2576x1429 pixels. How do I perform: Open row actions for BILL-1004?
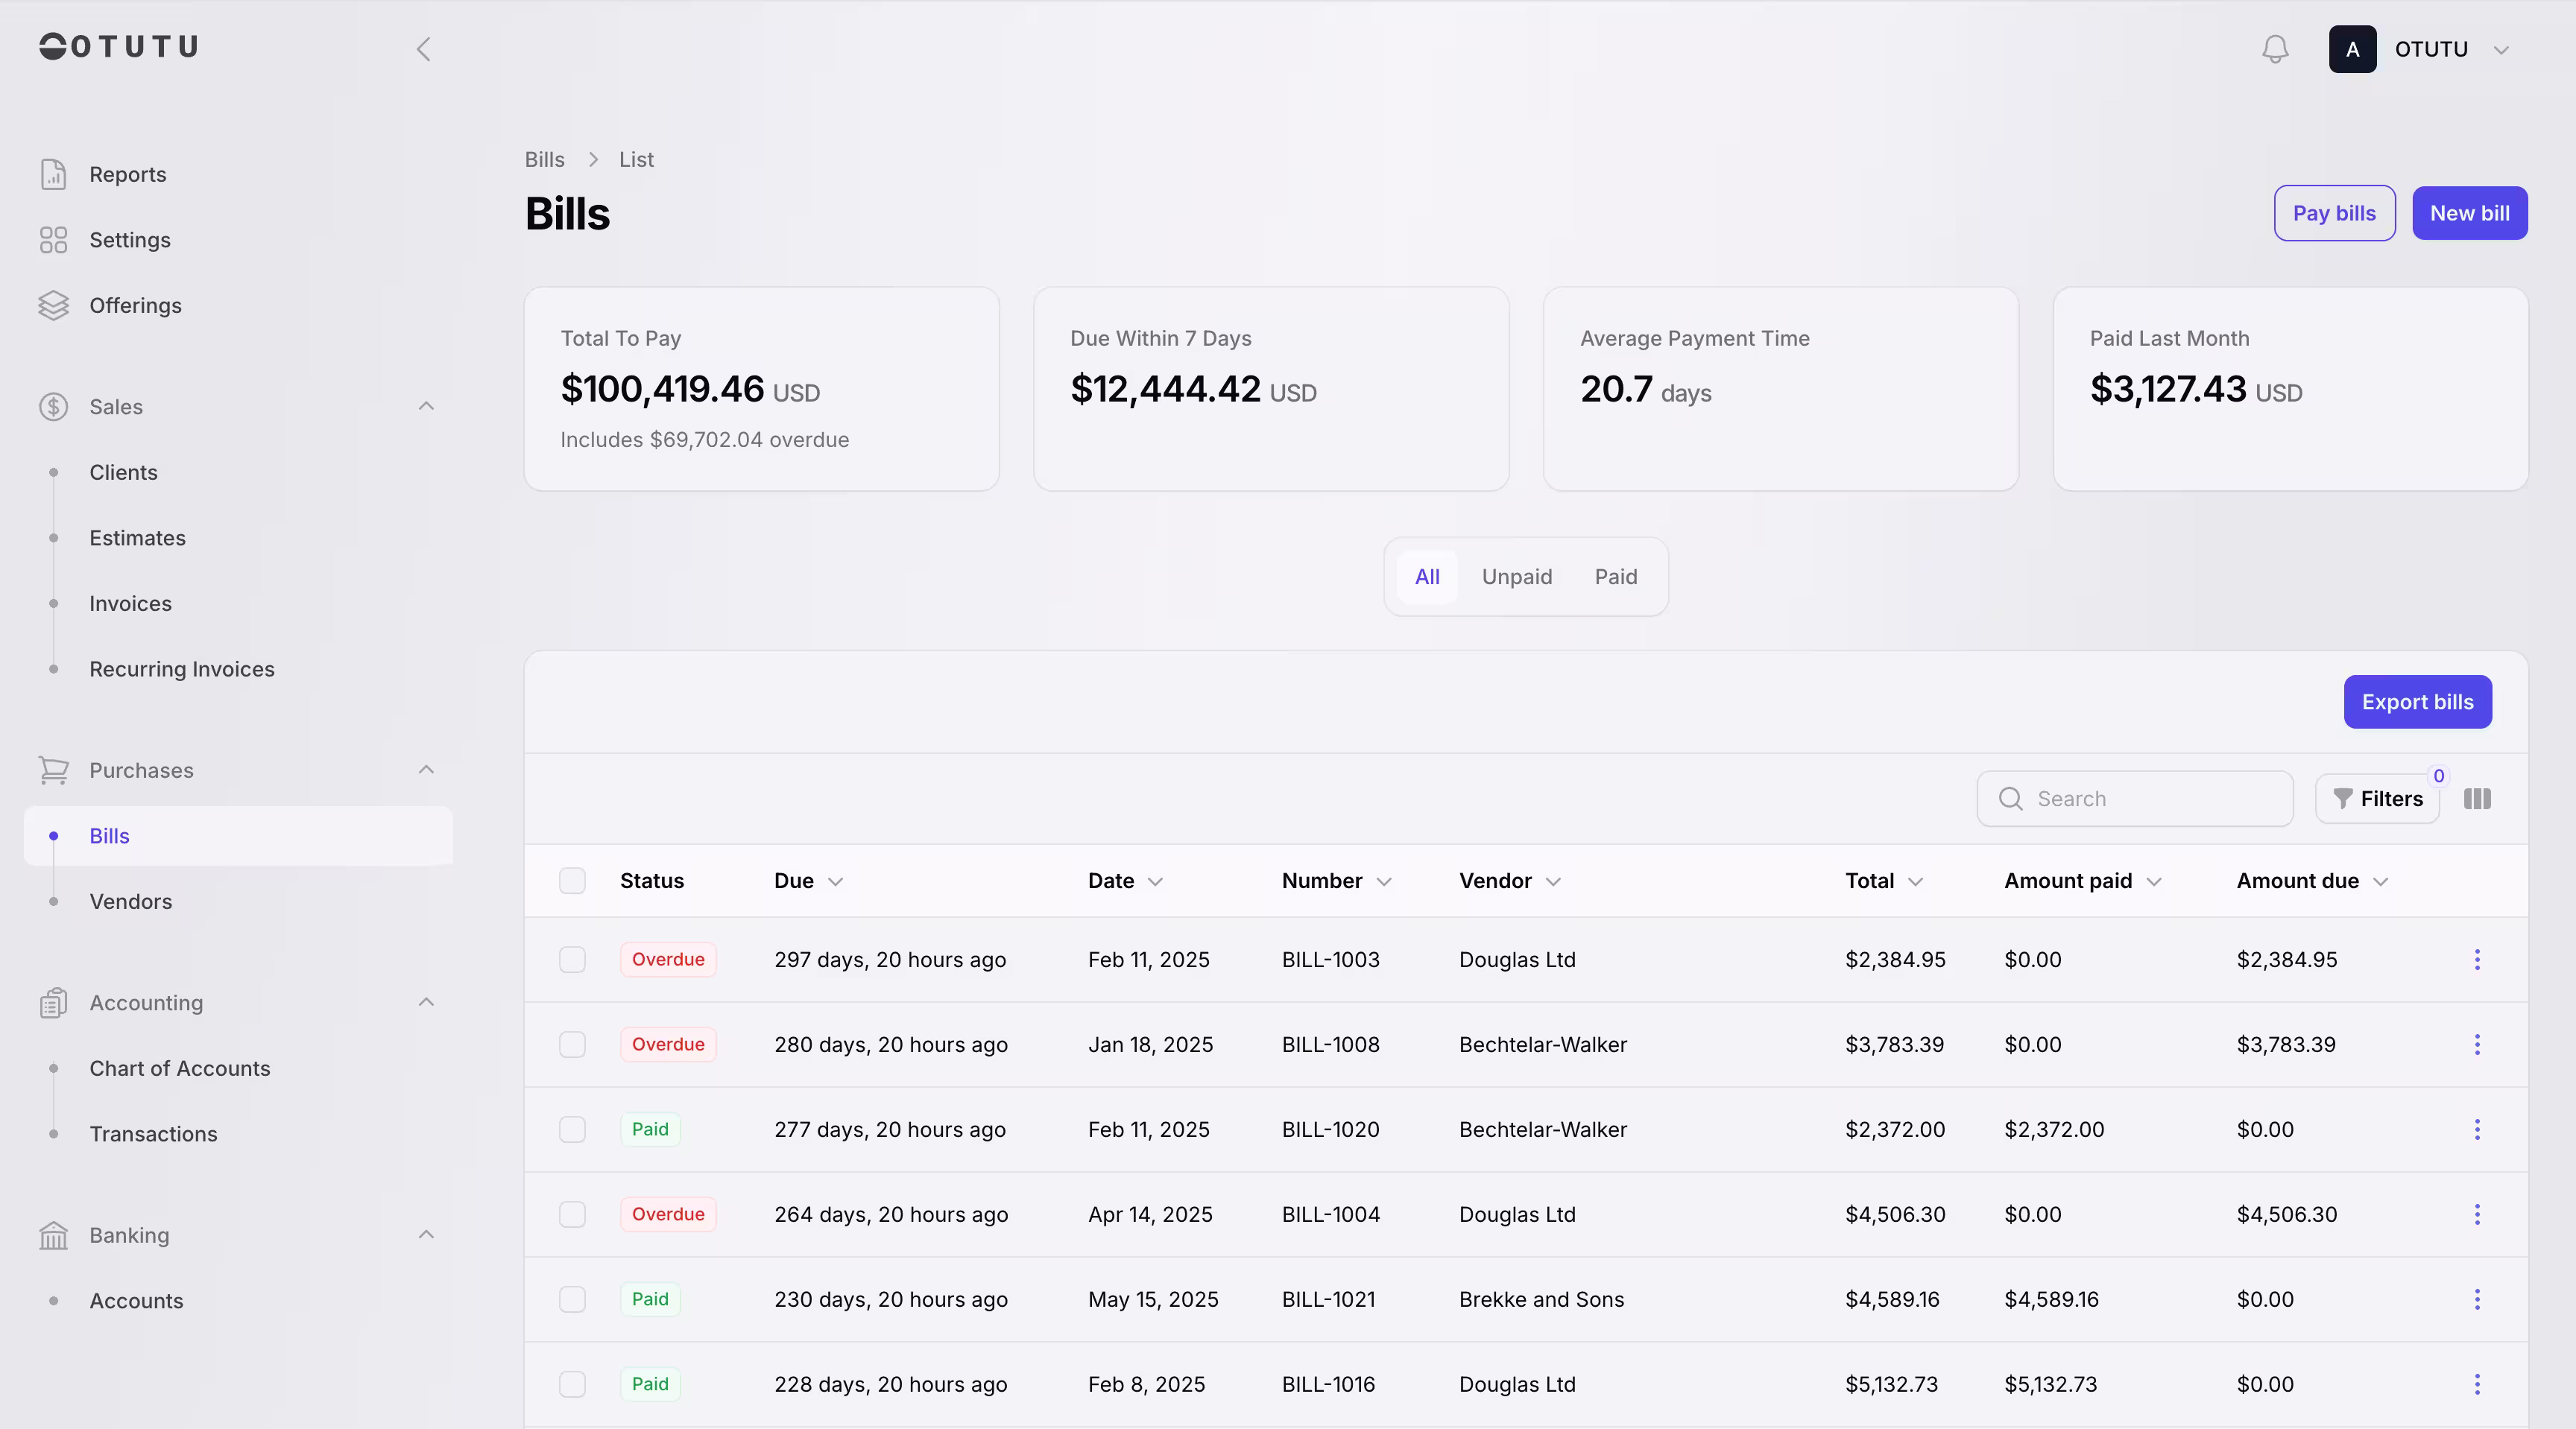pyautogui.click(x=2477, y=1214)
